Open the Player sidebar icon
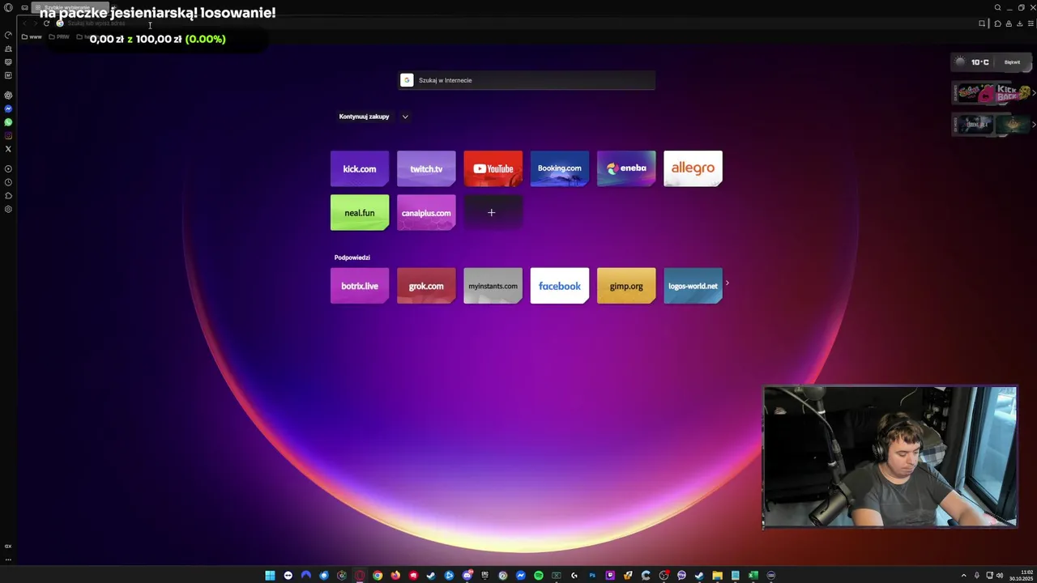 point(8,168)
